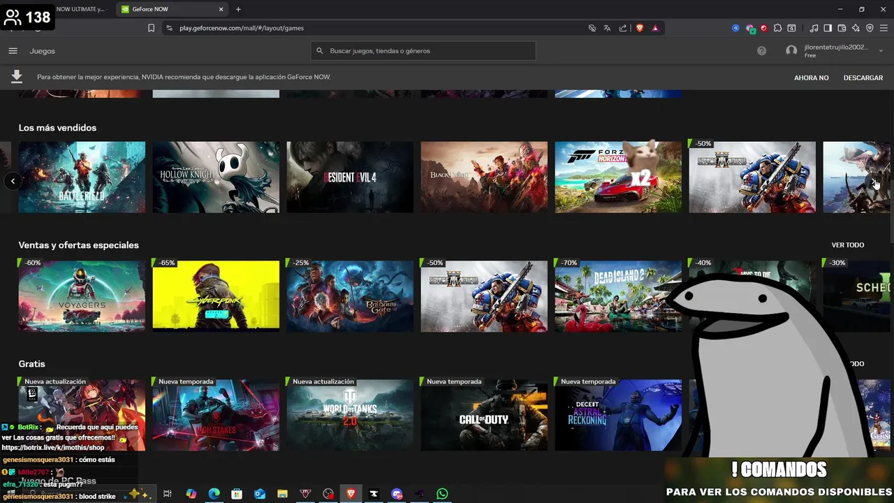
Task: Open the Battlefield game tile
Action: tap(82, 177)
